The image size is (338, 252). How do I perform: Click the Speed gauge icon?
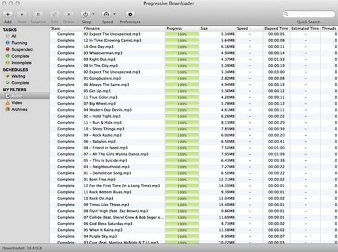(106, 14)
